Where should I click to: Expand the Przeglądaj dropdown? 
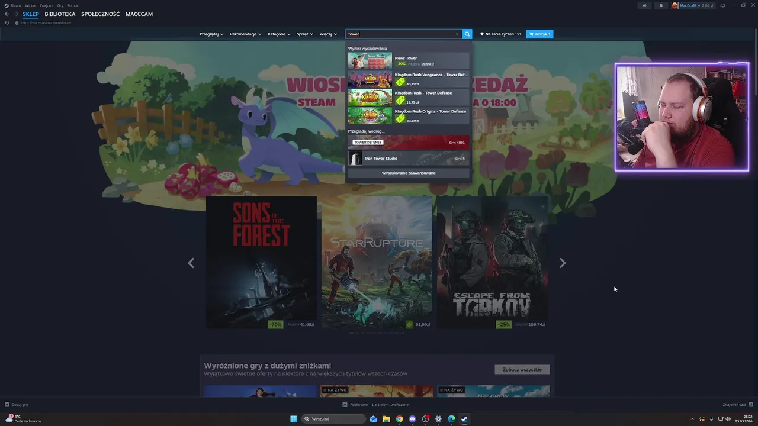[211, 34]
